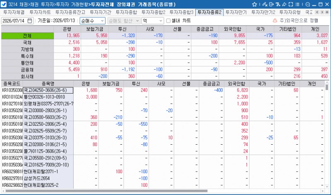Select bond 국고03500-5603(26-2)
331x195 pixels.
point(48,117)
